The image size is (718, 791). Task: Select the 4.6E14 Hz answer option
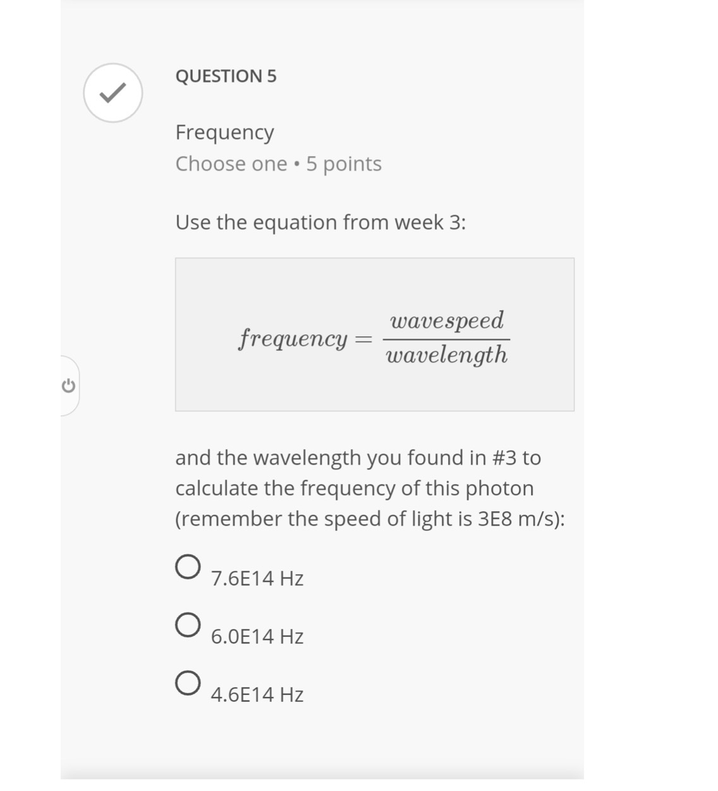(188, 684)
